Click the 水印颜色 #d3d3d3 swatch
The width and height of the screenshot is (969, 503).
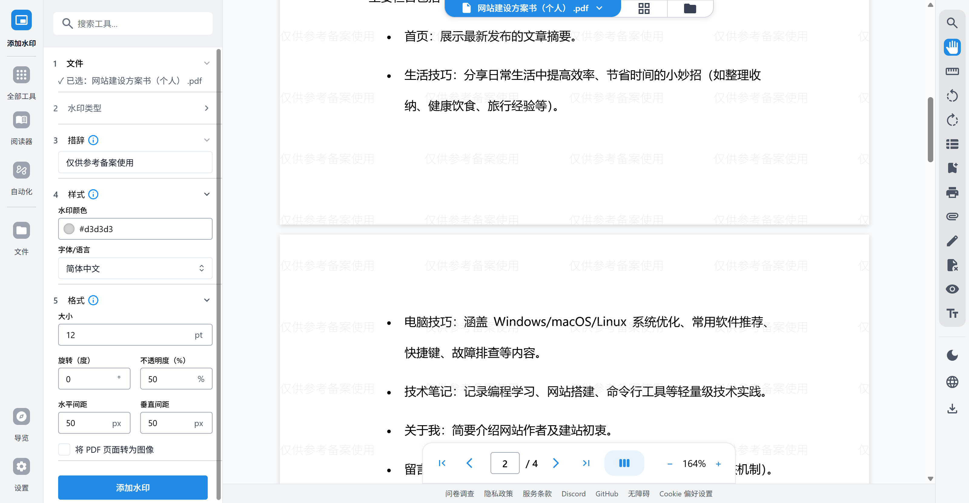69,229
